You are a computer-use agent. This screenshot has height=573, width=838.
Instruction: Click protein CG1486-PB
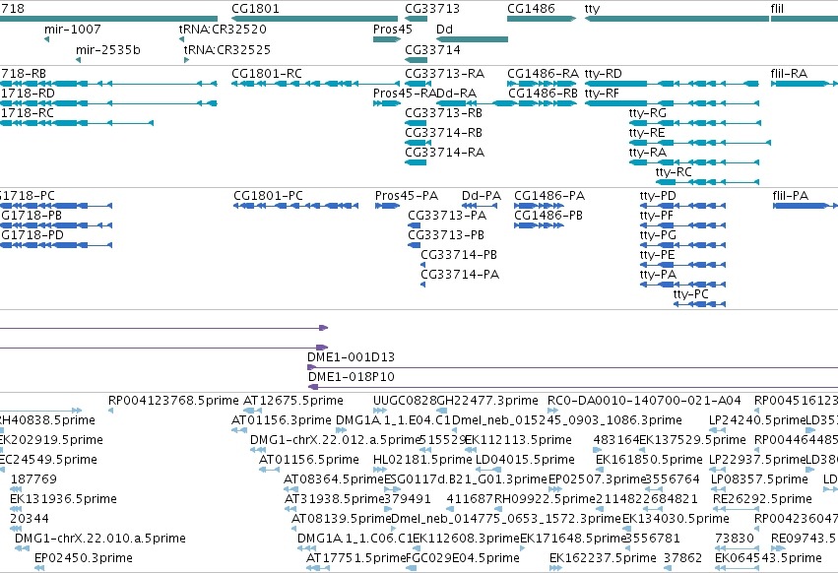[539, 225]
